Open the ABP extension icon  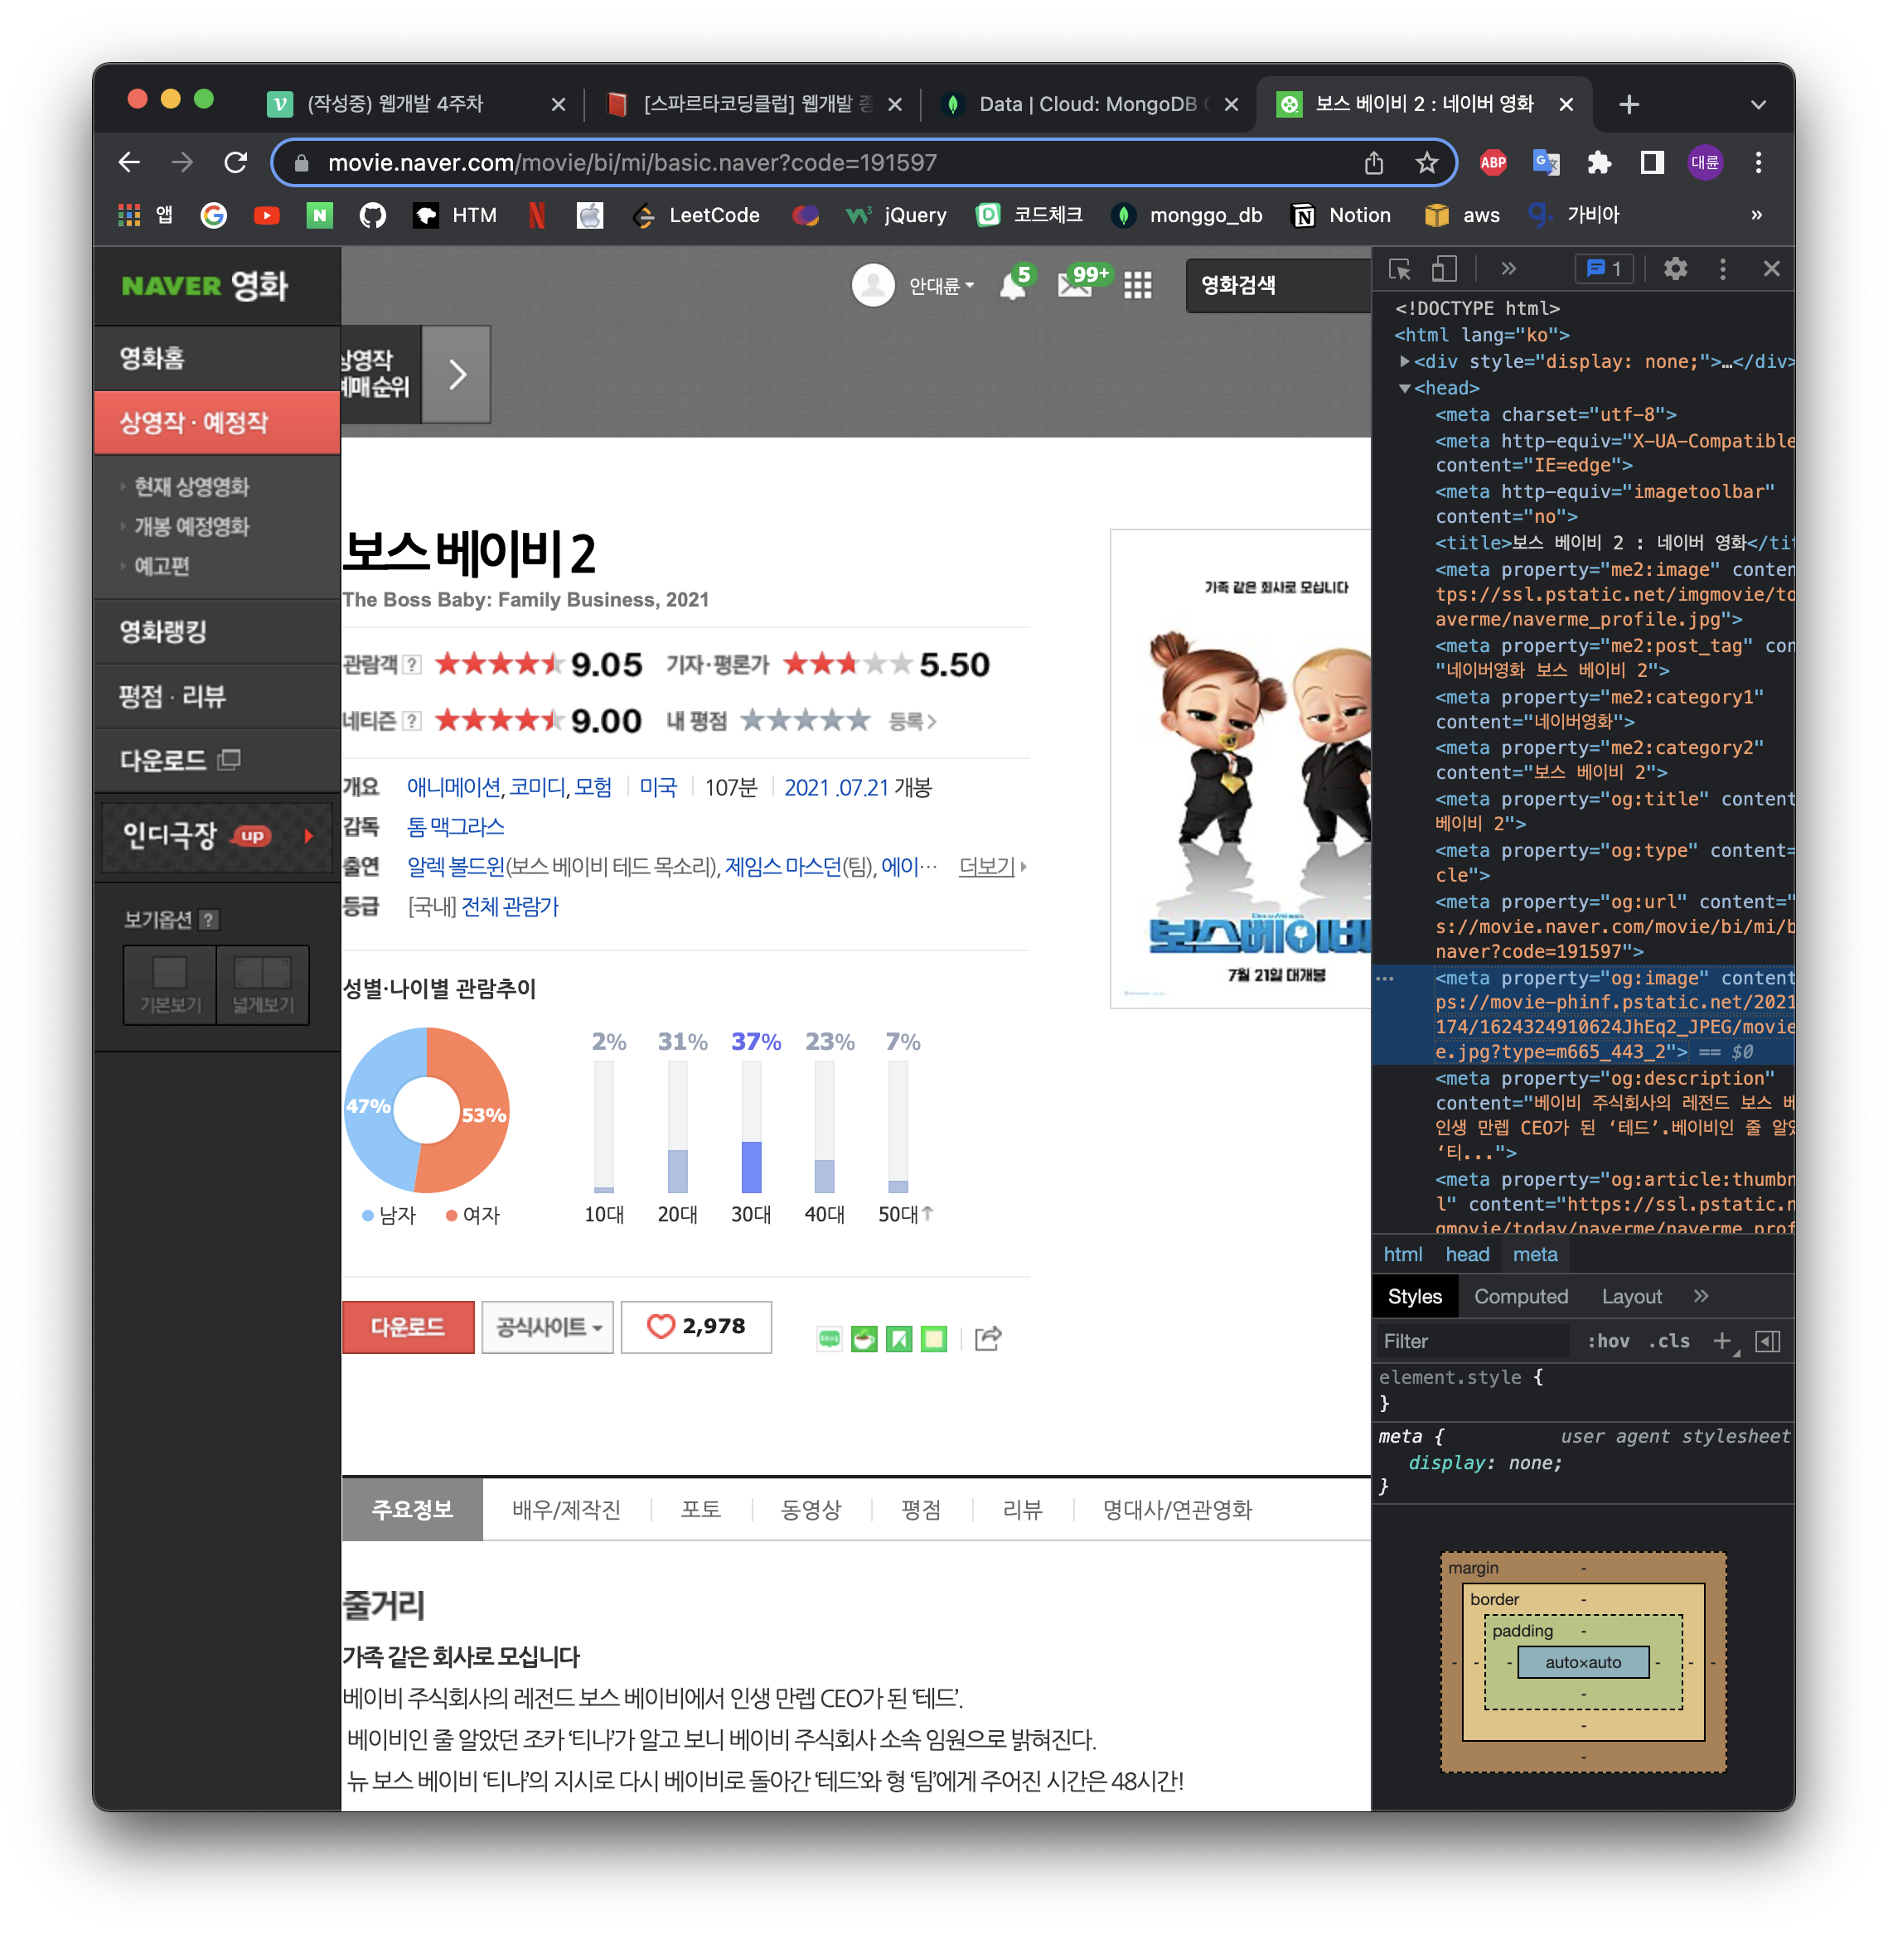point(1493,162)
